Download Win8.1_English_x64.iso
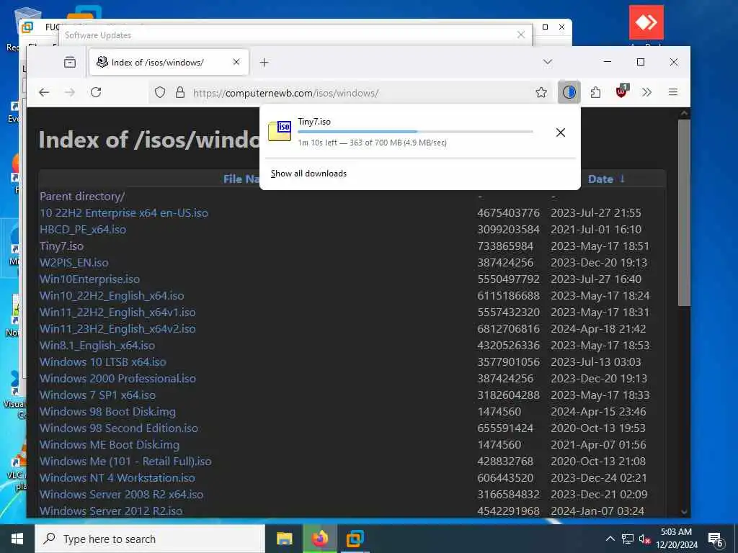 click(x=97, y=345)
